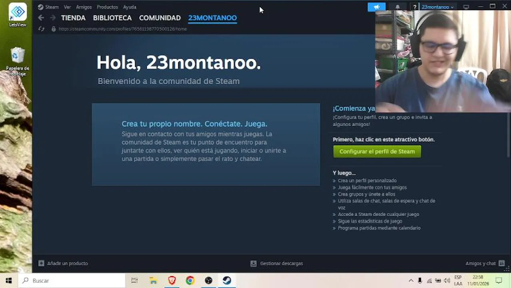Click 'Bienvenido a la comunidad de Steam' text
The height and width of the screenshot is (288, 511).
[169, 81]
